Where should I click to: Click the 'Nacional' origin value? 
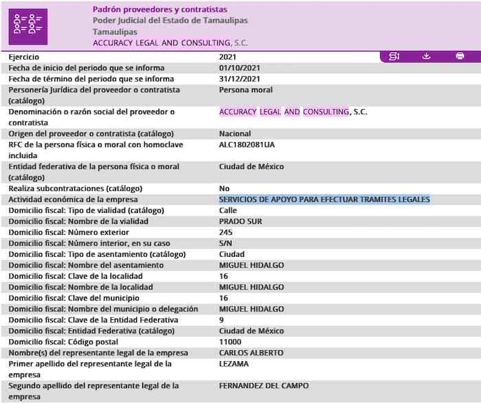coord(234,134)
